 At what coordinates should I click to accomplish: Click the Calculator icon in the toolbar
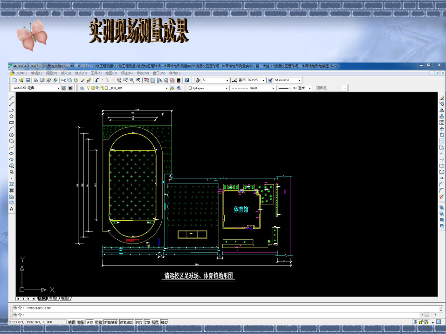click(x=179, y=80)
